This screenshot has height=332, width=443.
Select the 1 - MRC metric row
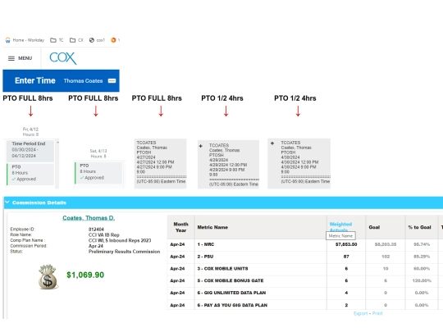[x=304, y=244]
